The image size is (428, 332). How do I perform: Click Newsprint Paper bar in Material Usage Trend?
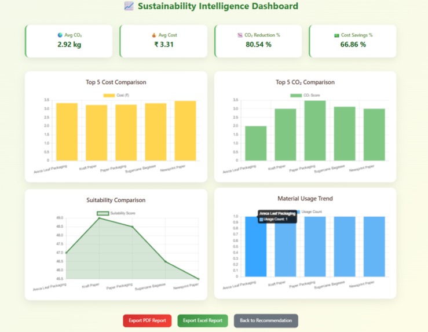coord(374,247)
